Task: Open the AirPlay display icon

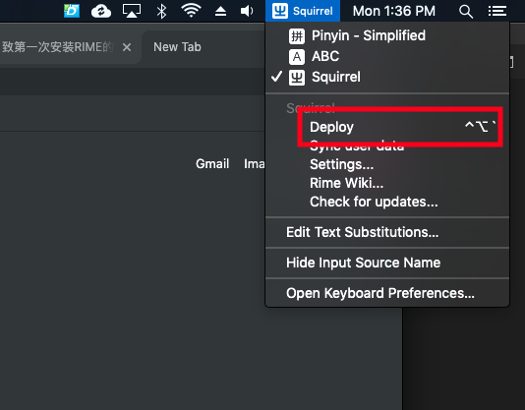Action: click(132, 11)
